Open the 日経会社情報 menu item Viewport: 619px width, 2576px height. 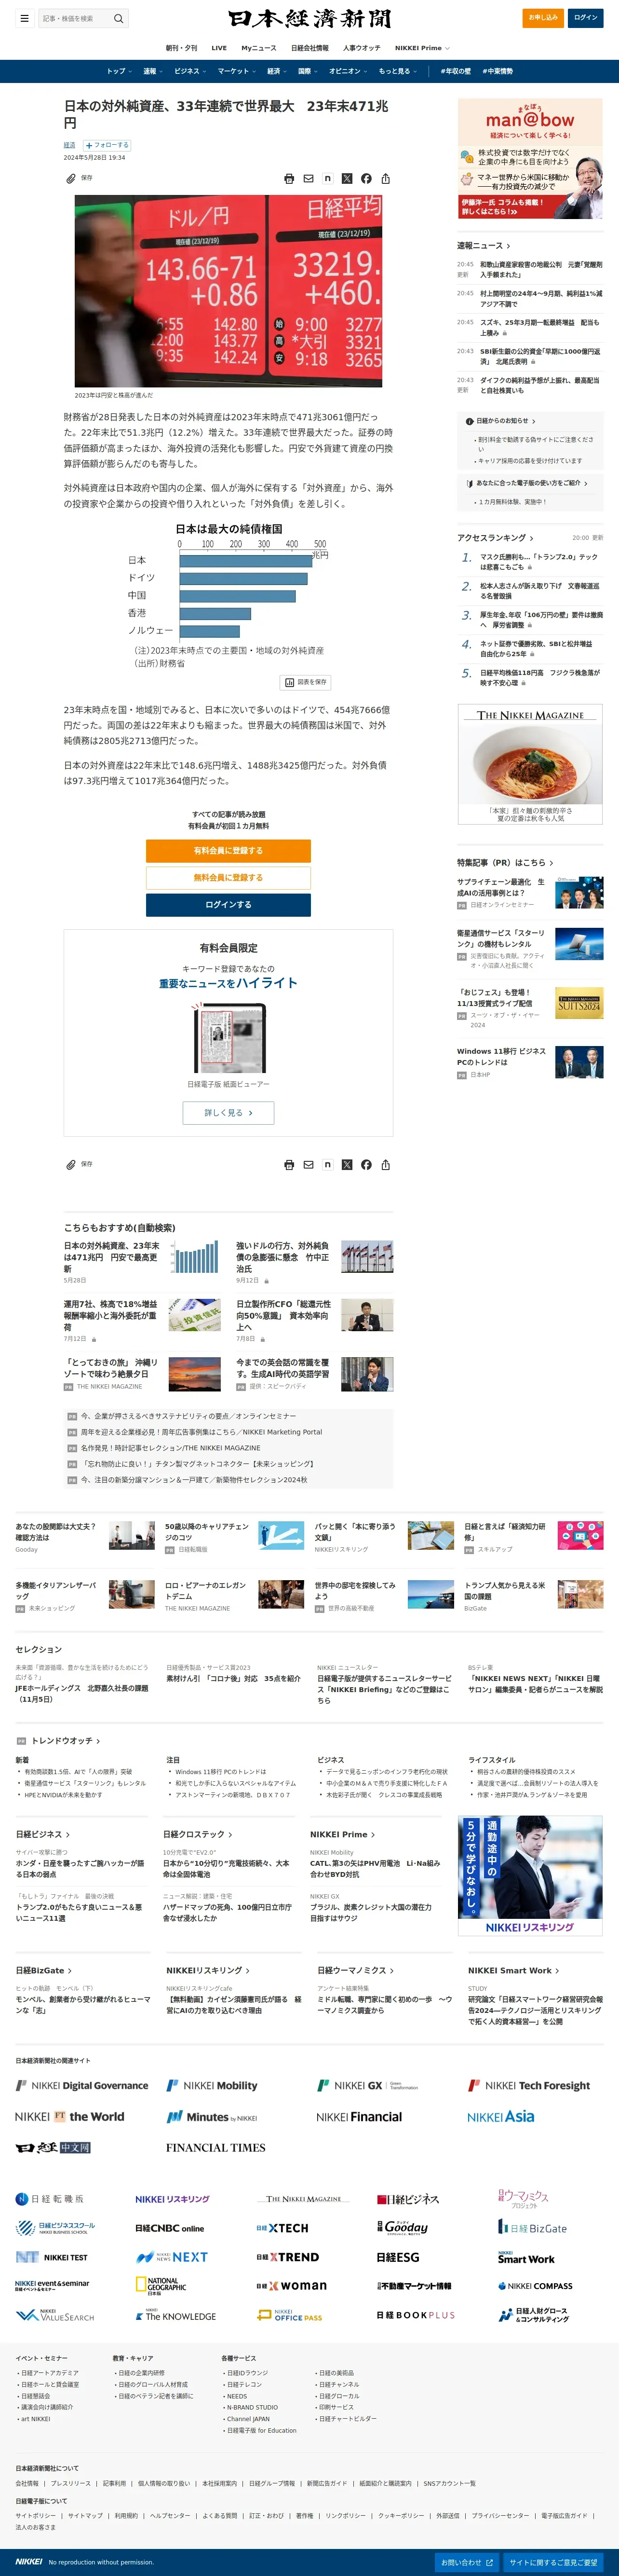309,48
